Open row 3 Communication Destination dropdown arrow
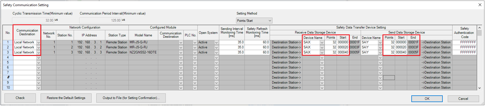This screenshot has height=106, width=485. coord(39,53)
